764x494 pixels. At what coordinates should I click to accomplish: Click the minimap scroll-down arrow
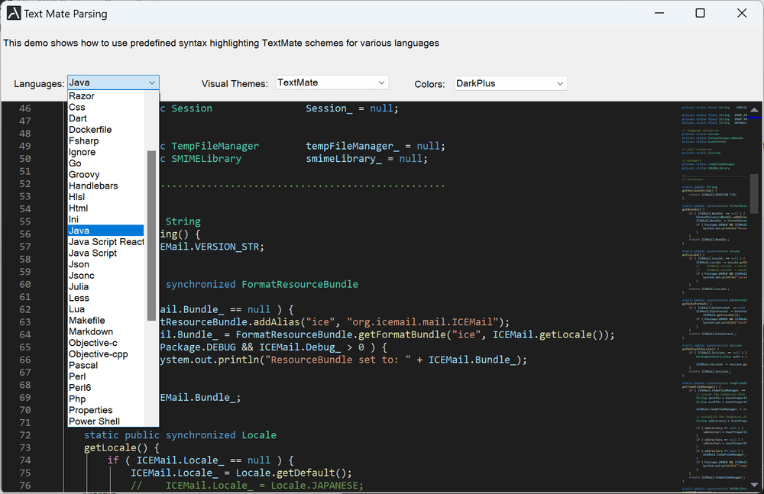tap(753, 483)
